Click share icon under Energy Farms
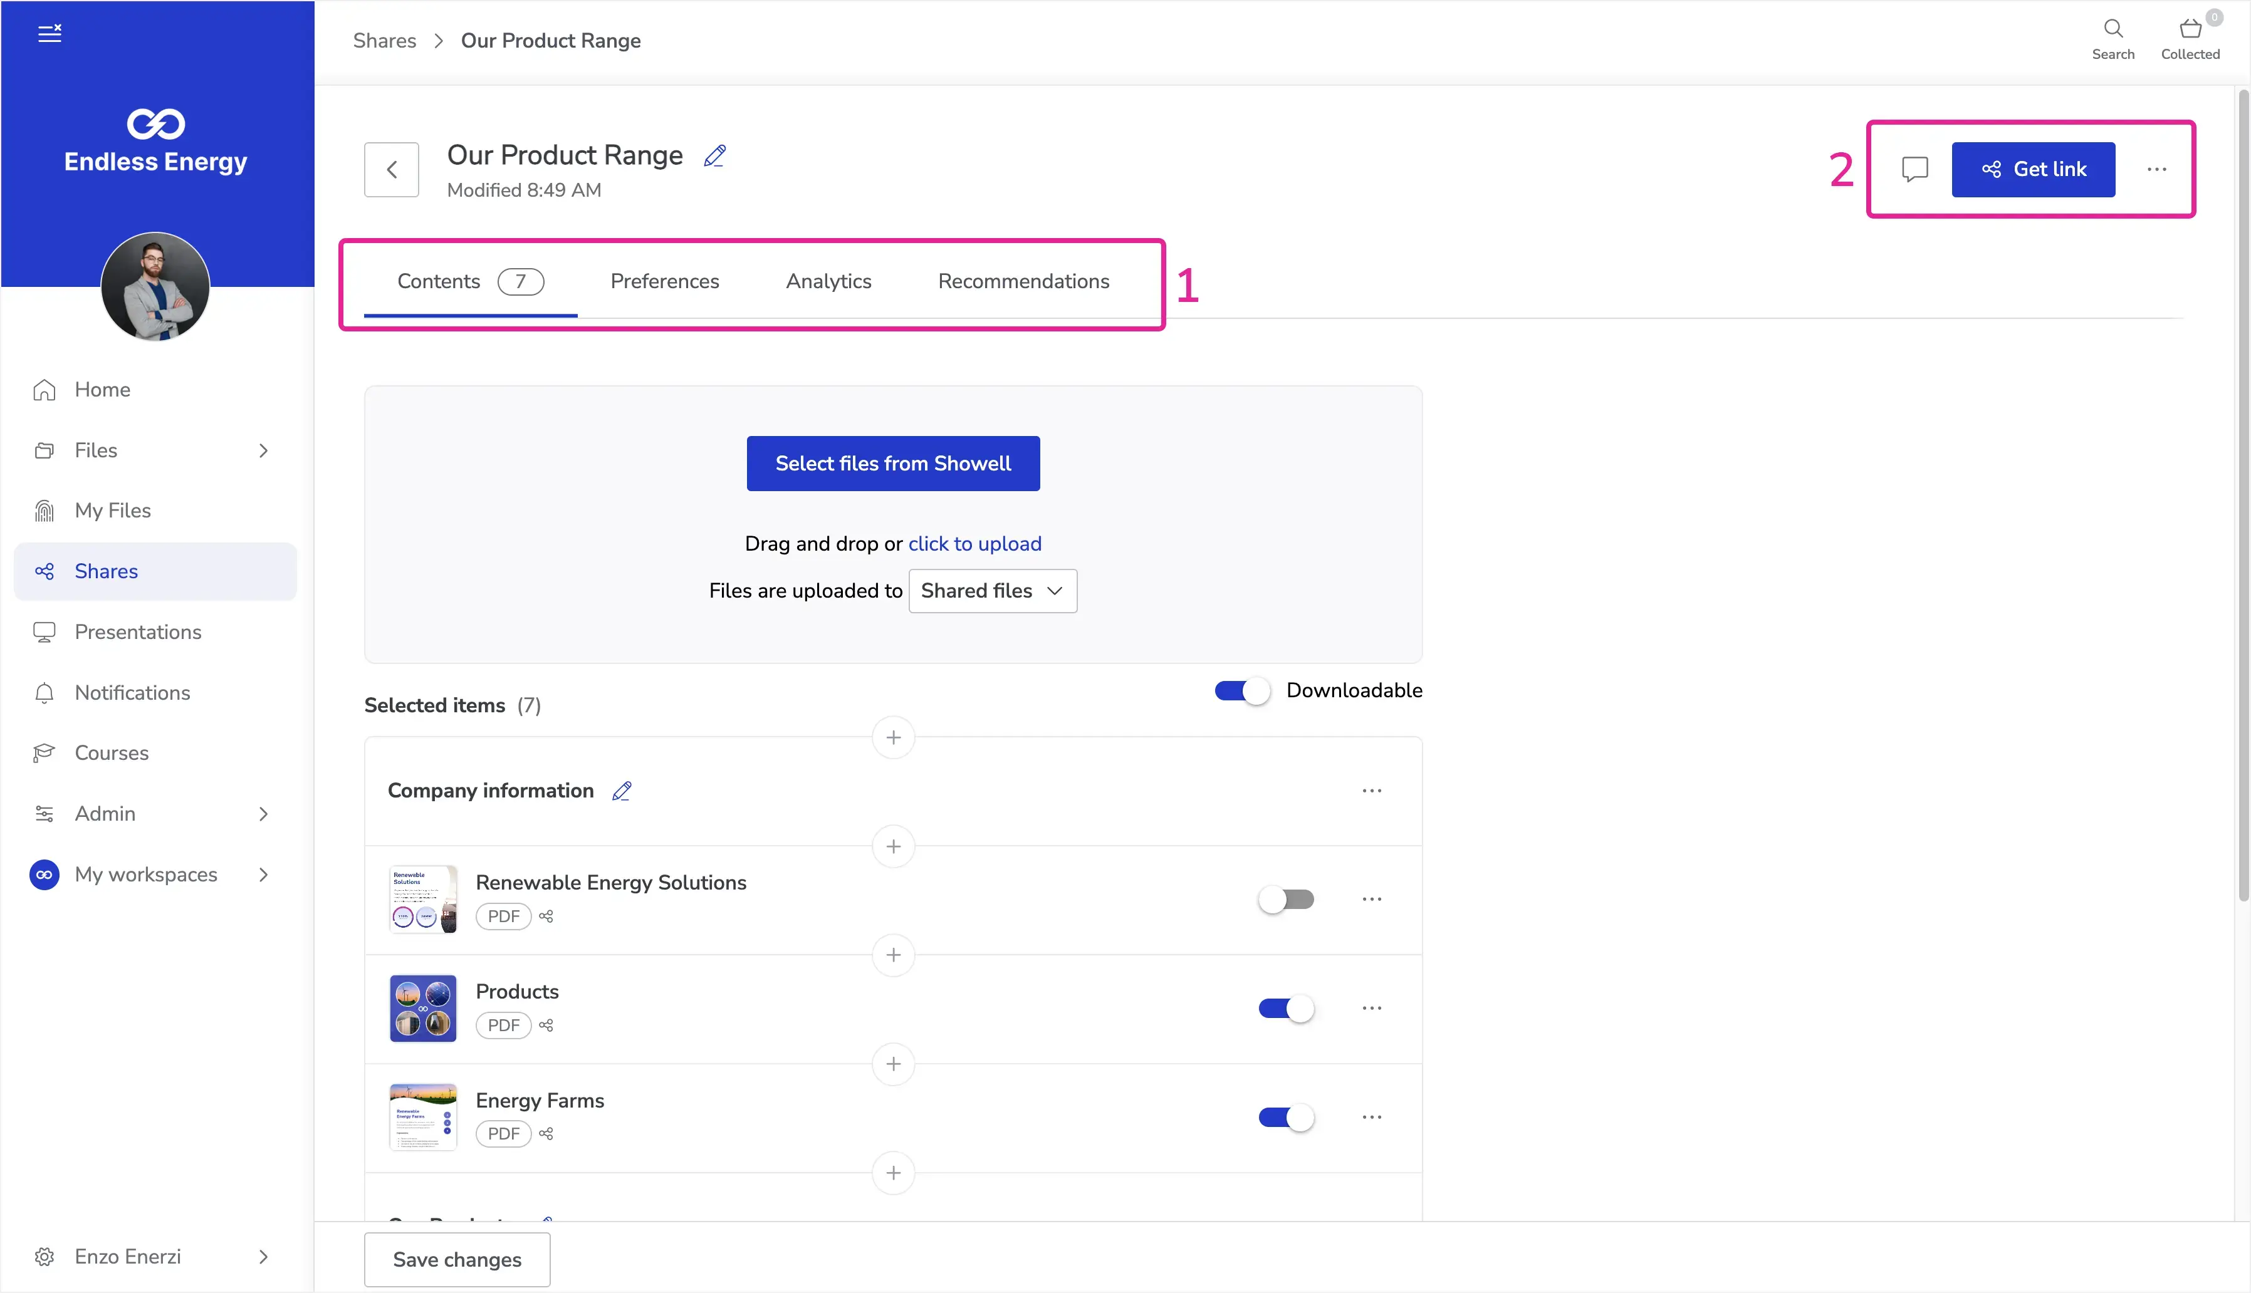2251x1293 pixels. [546, 1134]
